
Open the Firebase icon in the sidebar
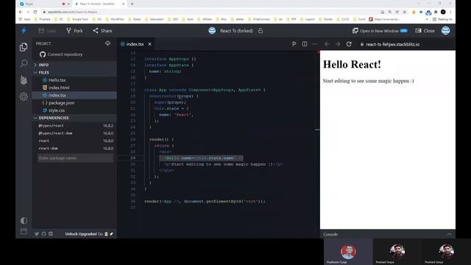[24, 80]
